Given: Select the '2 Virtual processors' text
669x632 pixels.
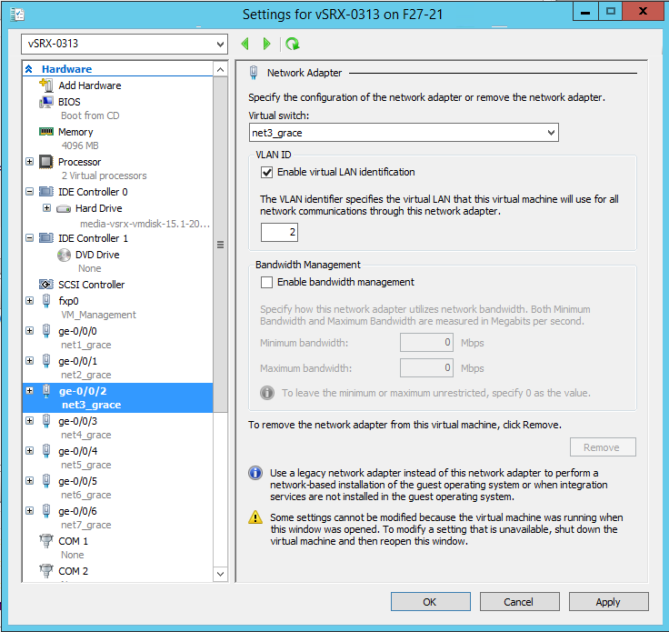Looking at the screenshot, I should [105, 176].
